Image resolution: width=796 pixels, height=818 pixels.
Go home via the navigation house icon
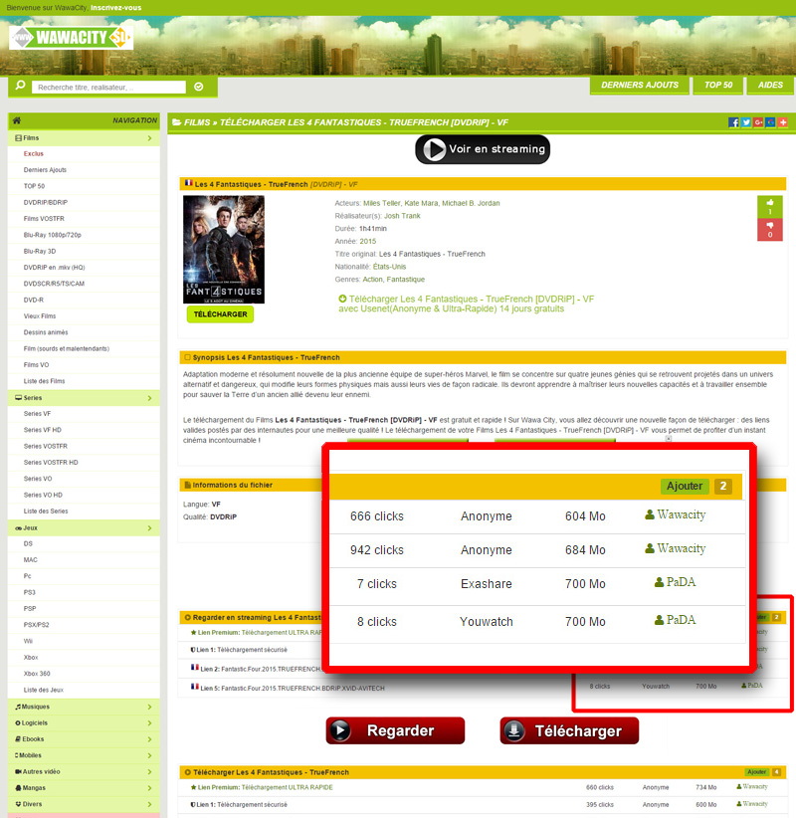tap(17, 120)
